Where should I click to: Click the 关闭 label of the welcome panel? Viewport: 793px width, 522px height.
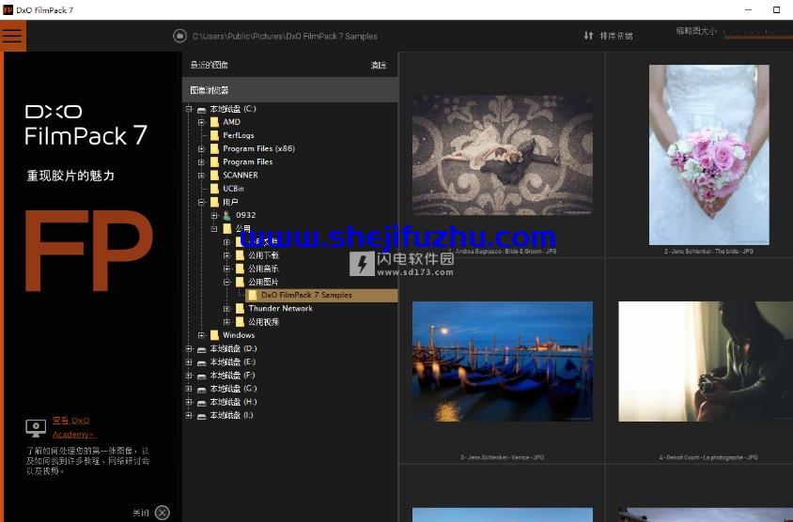(141, 513)
